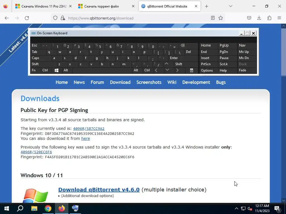Open the Pocket save icon
Image resolution: width=286 pixels, height=214 pixels.
[249, 18]
